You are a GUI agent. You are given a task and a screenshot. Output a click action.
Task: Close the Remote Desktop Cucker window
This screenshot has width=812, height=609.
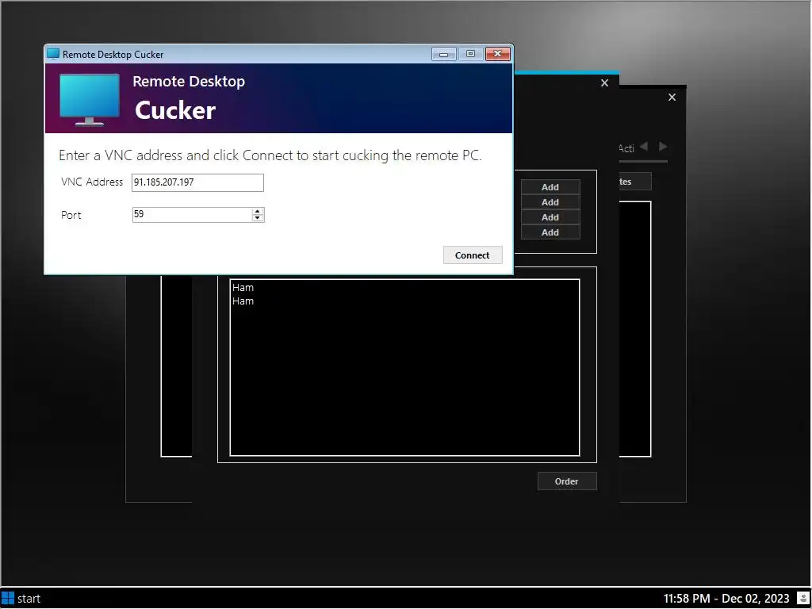pyautogui.click(x=498, y=54)
